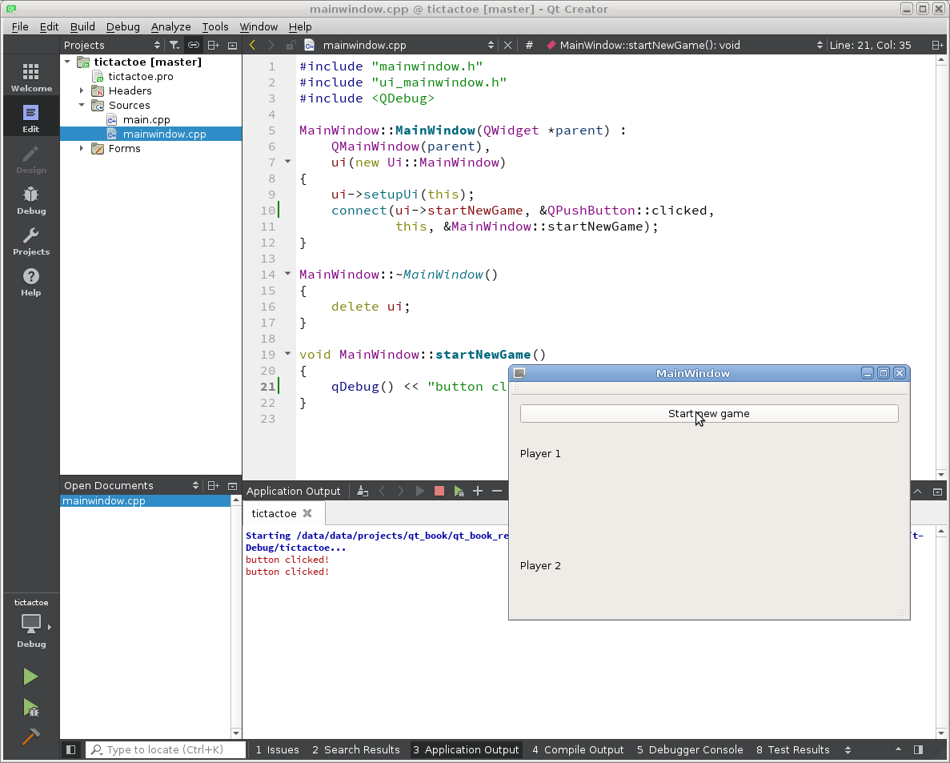Viewport: 950px width, 763px height.
Task: Open Help mode in sidebar
Action: coord(31,282)
